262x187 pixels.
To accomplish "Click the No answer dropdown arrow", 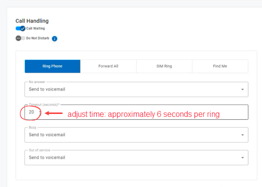I will point(243,90).
